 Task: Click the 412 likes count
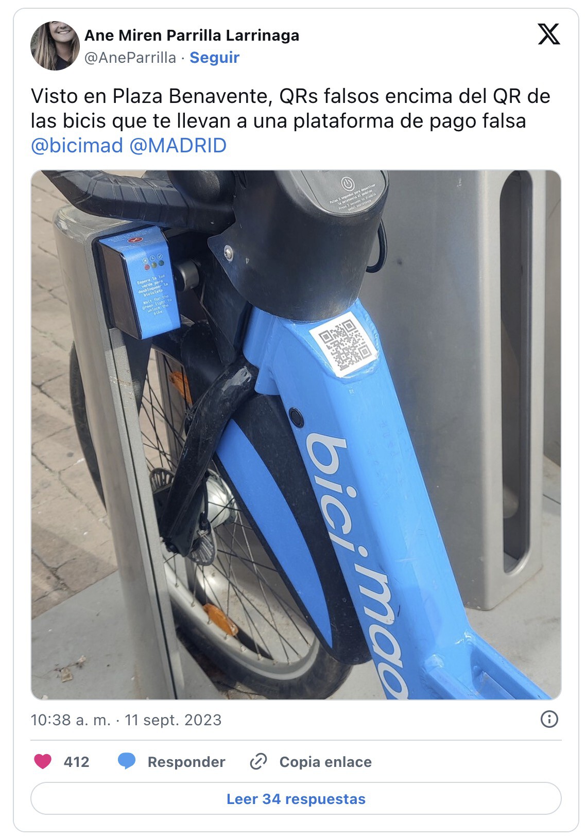pos(76,762)
